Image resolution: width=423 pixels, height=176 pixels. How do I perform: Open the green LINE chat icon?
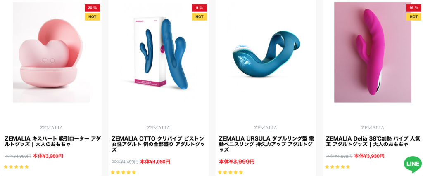click(x=413, y=164)
